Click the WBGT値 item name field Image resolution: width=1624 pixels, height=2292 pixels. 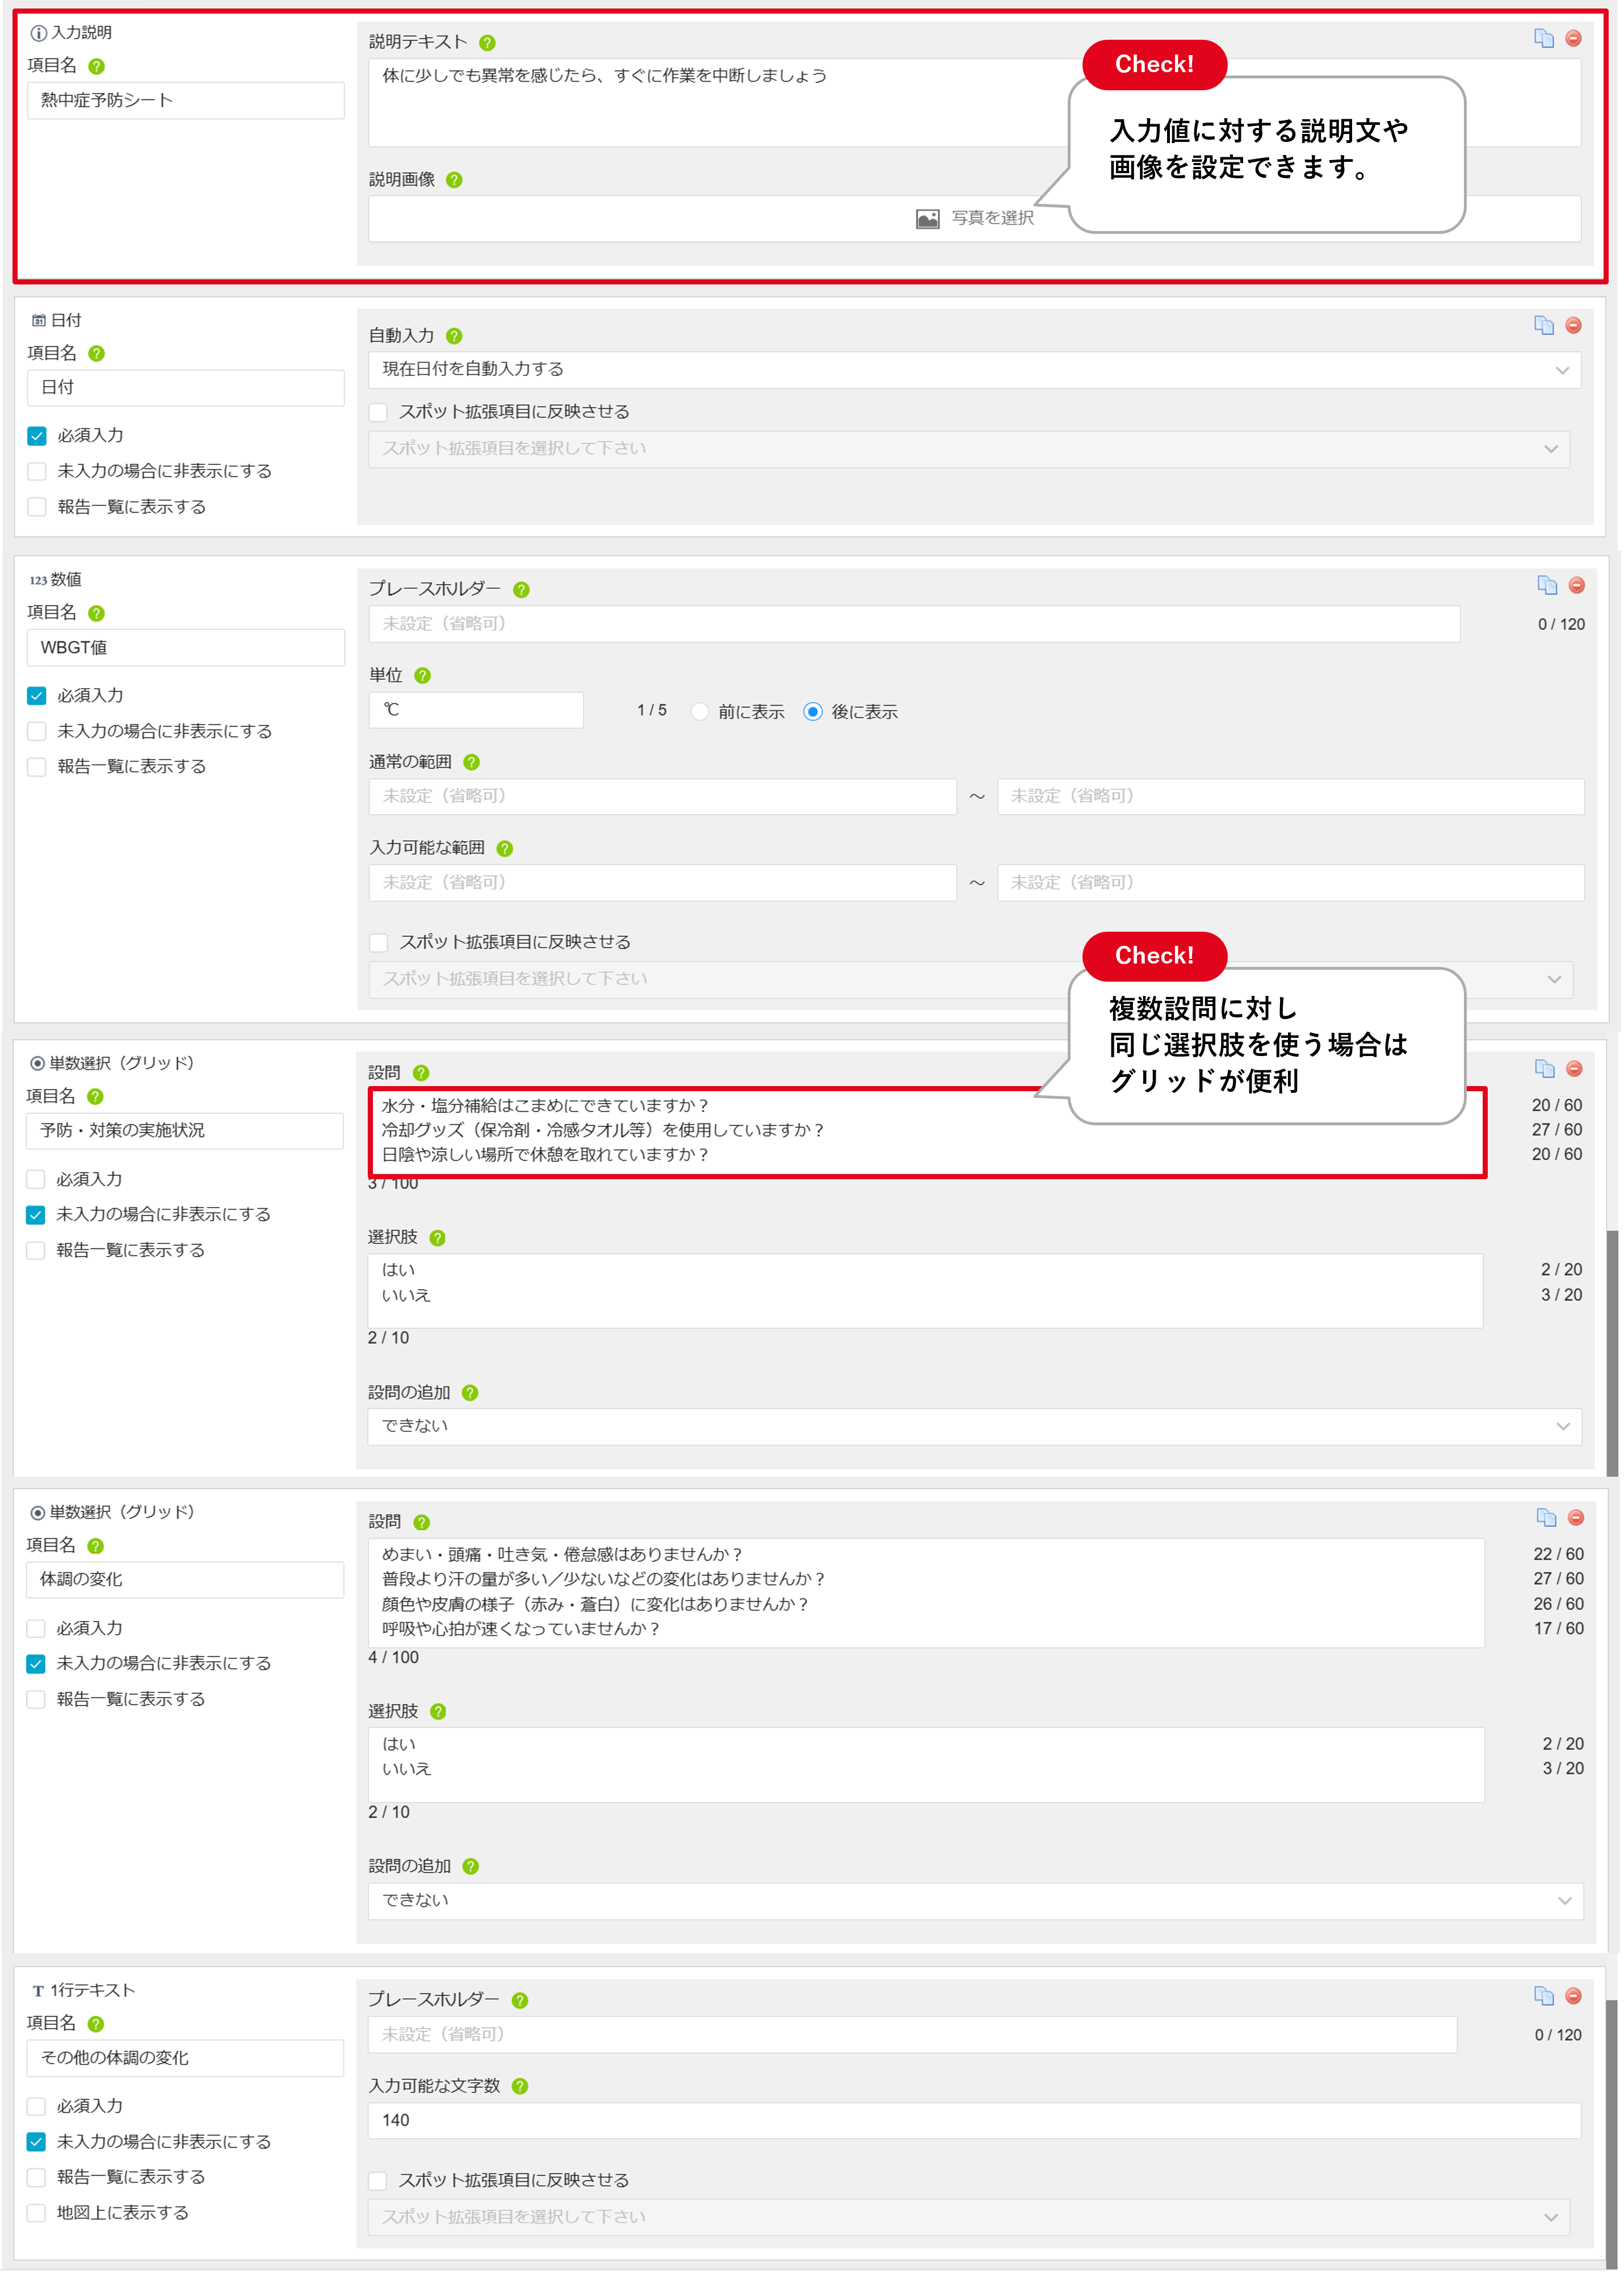tap(185, 647)
